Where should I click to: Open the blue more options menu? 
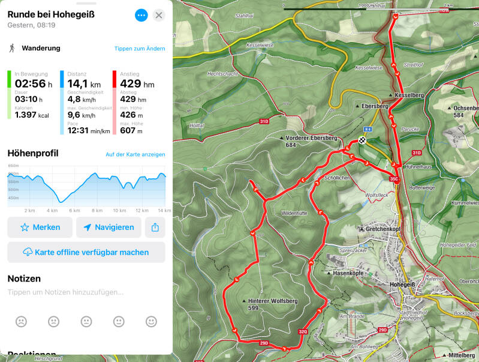tap(141, 15)
